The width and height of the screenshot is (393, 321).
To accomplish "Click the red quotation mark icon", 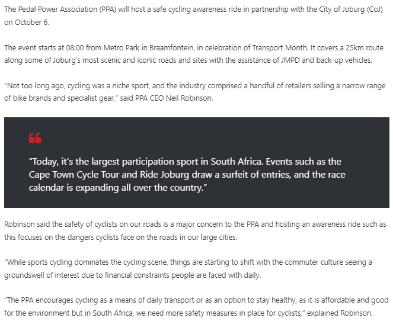I will (x=35, y=138).
